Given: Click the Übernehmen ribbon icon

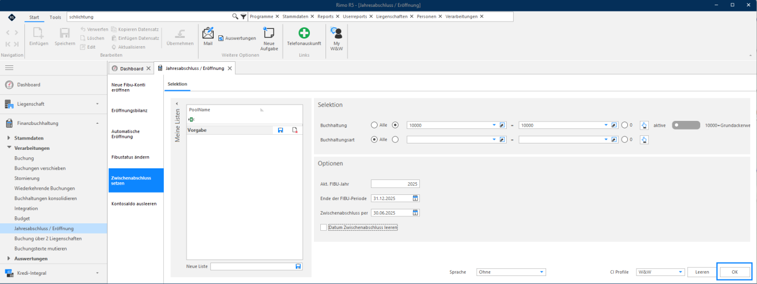Looking at the screenshot, I should tap(180, 34).
